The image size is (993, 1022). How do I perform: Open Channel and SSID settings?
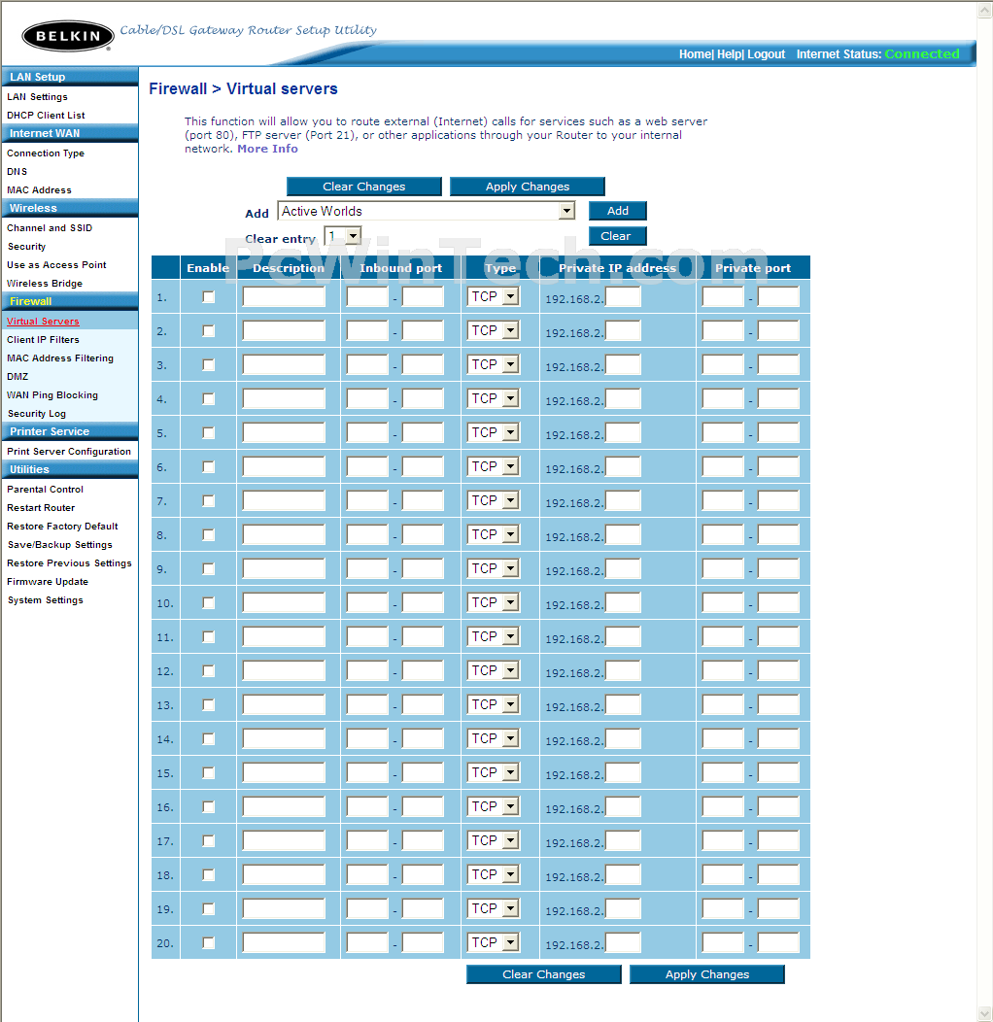click(x=50, y=228)
